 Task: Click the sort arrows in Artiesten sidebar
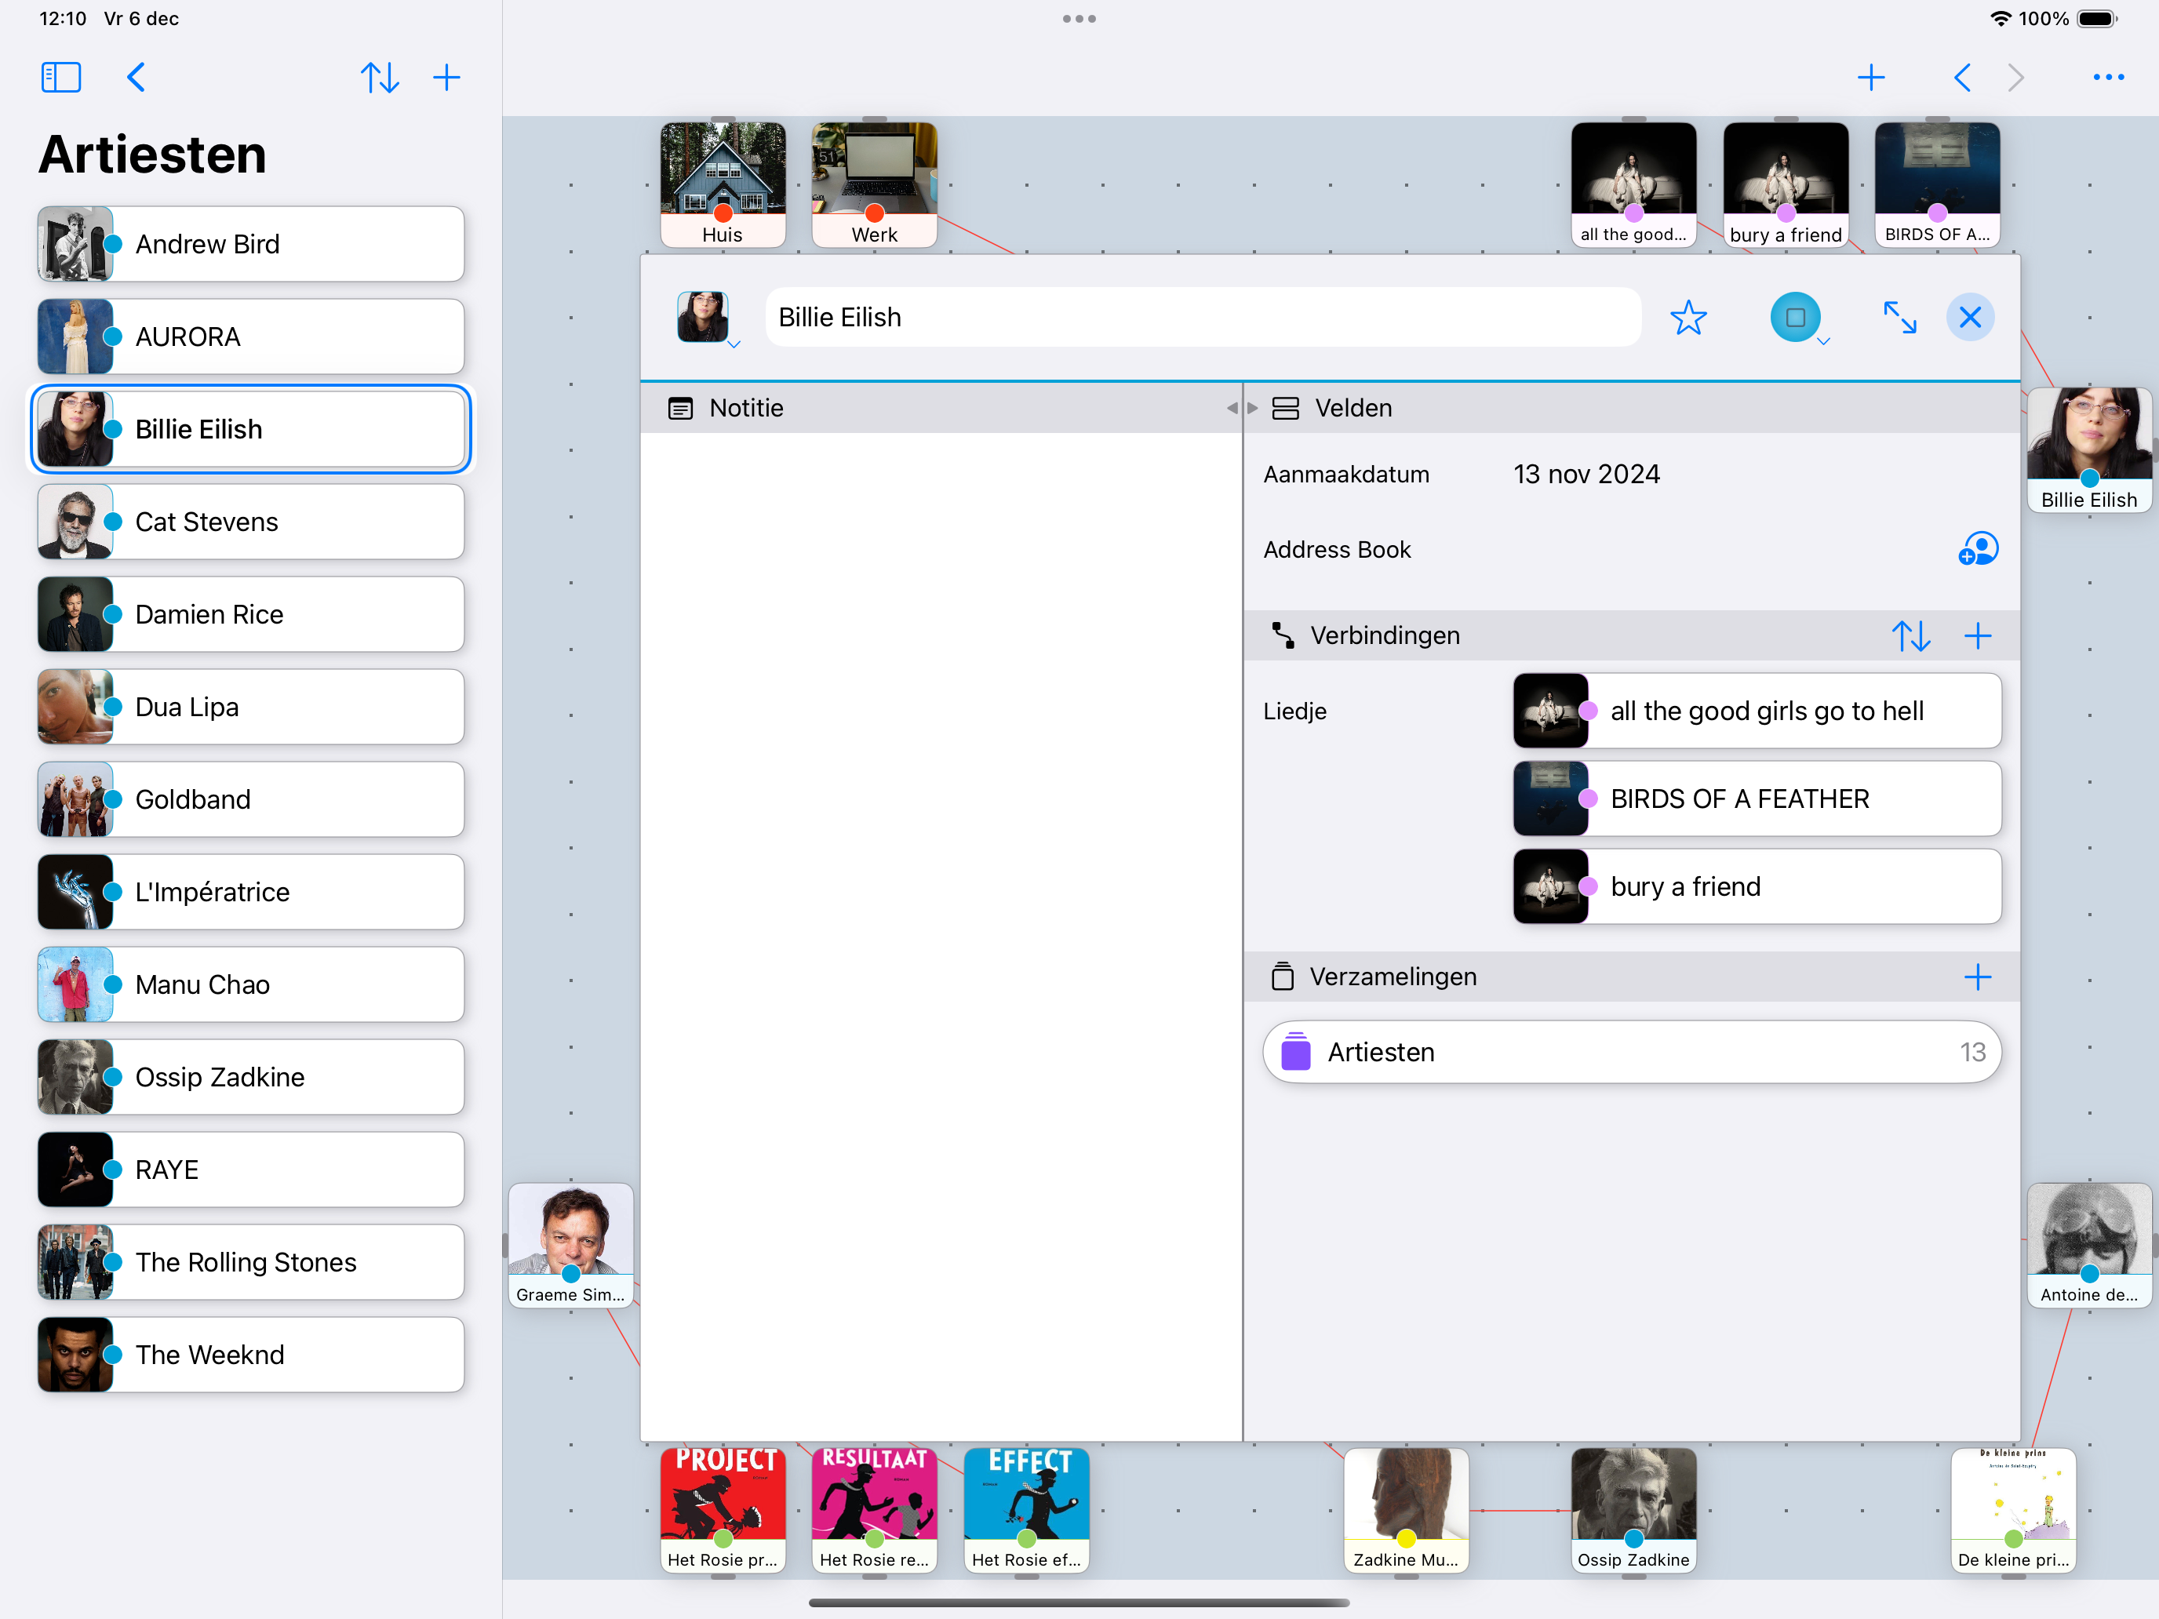click(380, 77)
